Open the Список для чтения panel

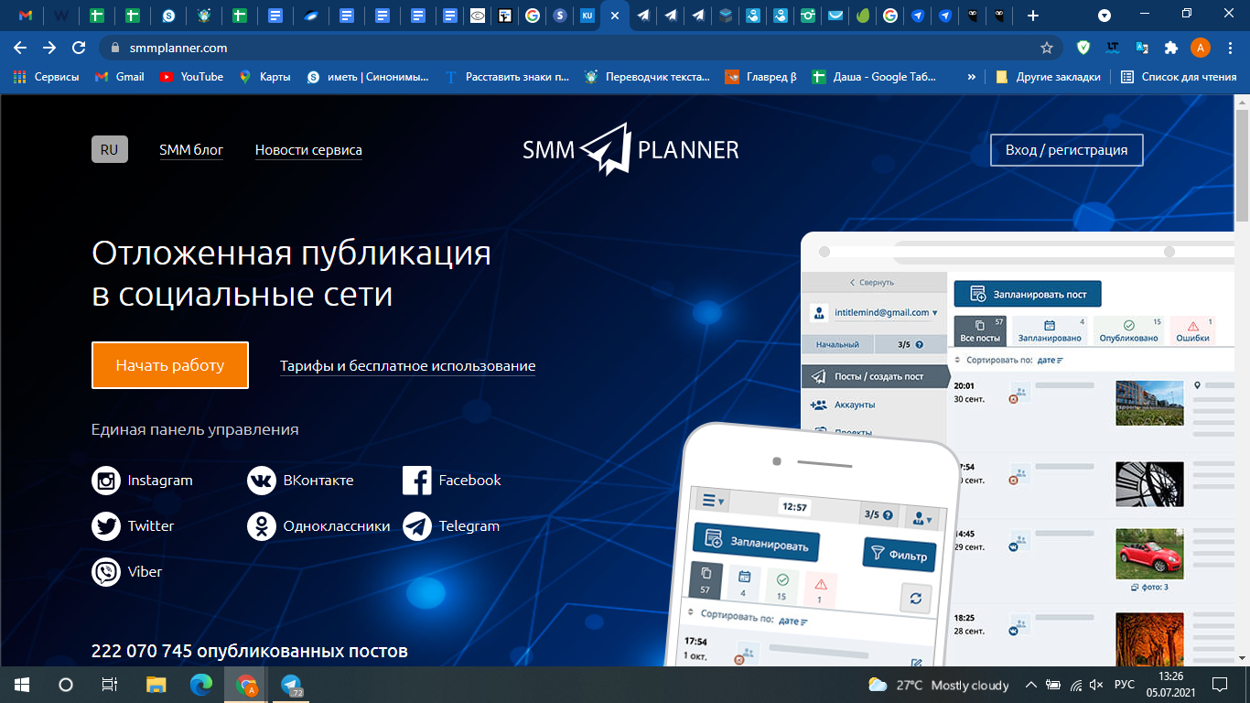1179,77
